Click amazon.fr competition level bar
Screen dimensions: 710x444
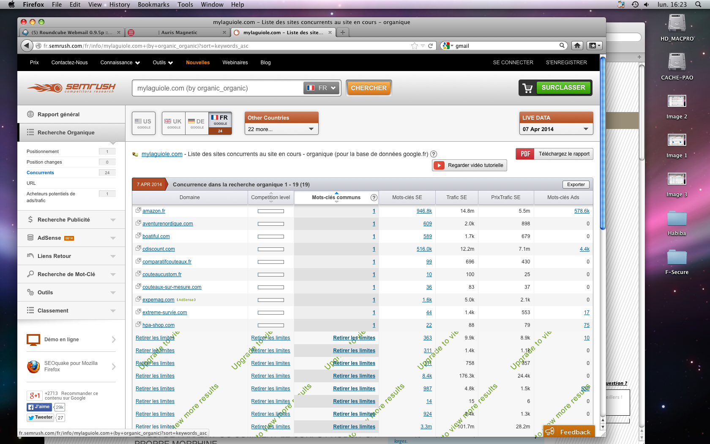[271, 211]
